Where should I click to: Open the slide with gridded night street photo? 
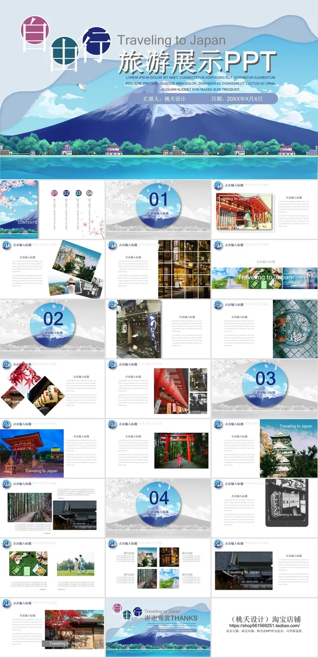point(158,269)
